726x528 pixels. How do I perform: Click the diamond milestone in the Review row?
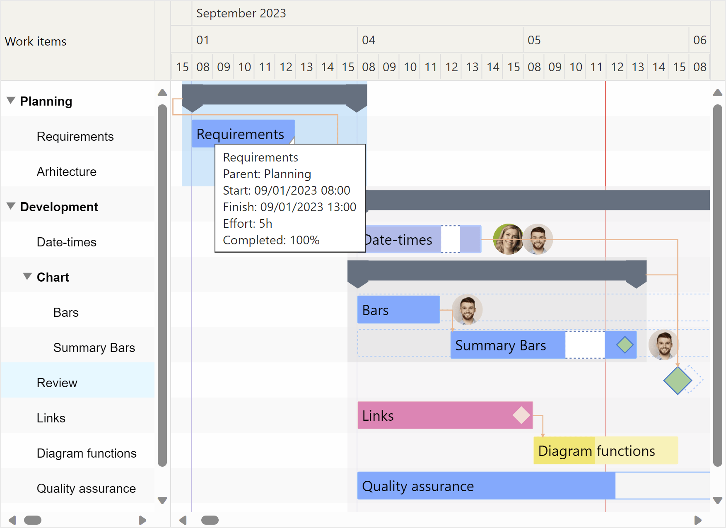[678, 381]
